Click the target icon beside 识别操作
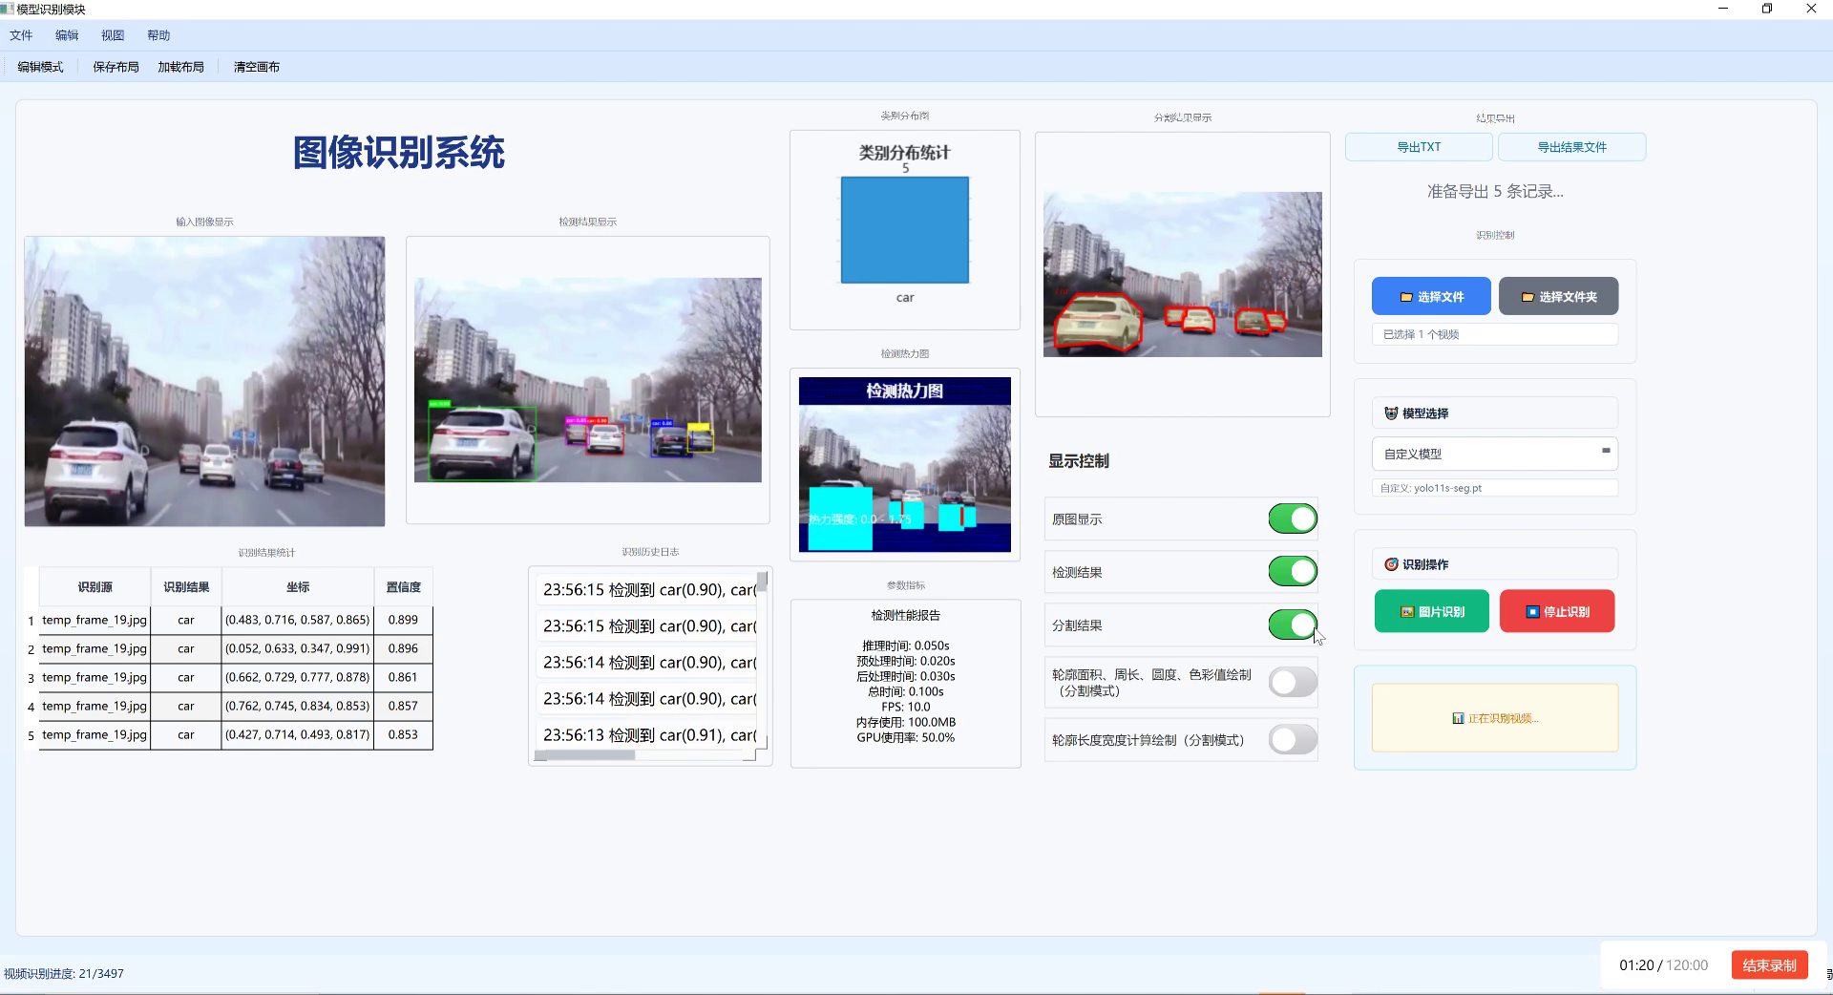1833x995 pixels. [x=1391, y=563]
